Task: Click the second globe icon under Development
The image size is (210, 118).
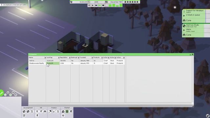Action: click(x=28, y=111)
